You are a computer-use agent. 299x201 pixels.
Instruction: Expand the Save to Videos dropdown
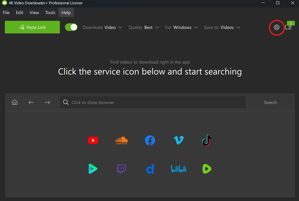(222, 27)
